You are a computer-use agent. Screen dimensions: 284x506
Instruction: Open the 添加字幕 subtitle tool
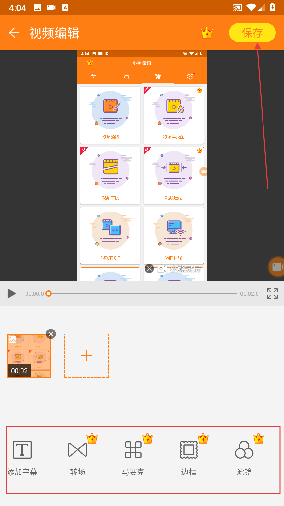(x=22, y=459)
